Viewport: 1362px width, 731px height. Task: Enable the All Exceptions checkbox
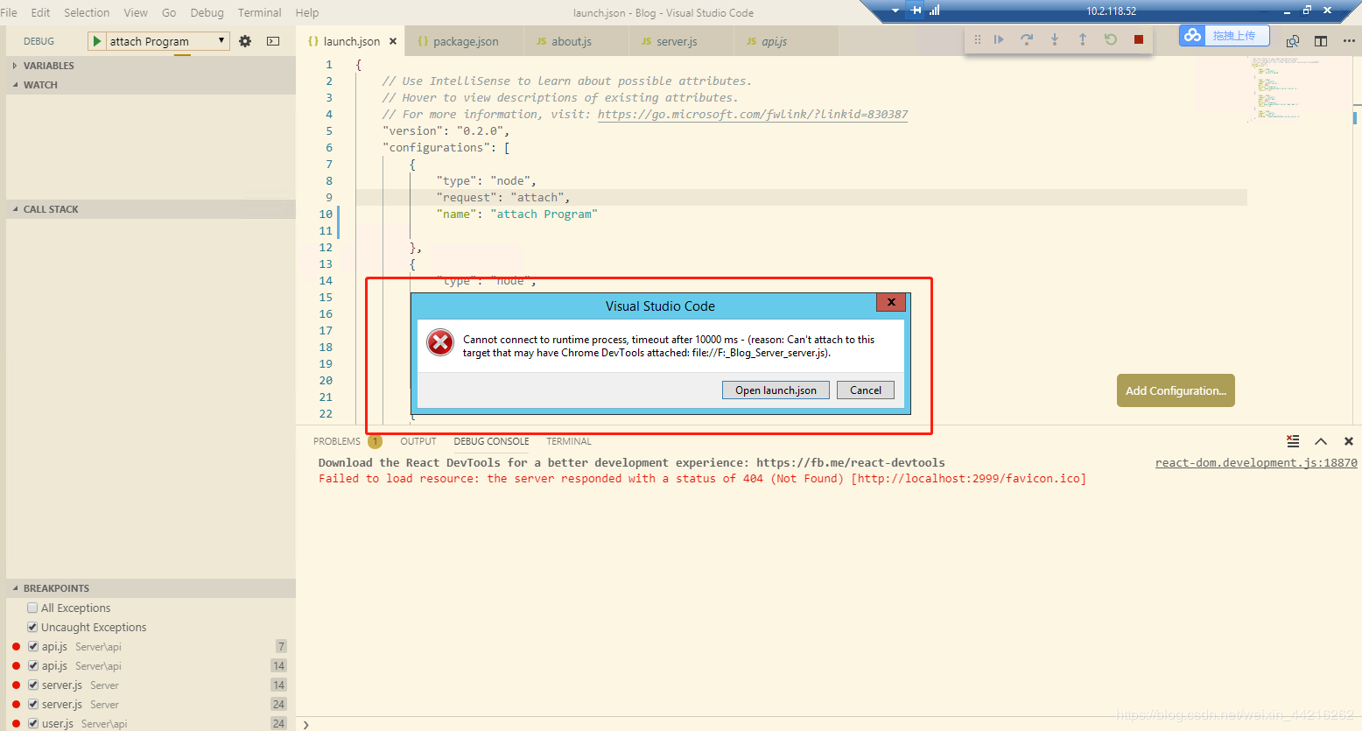(32, 608)
